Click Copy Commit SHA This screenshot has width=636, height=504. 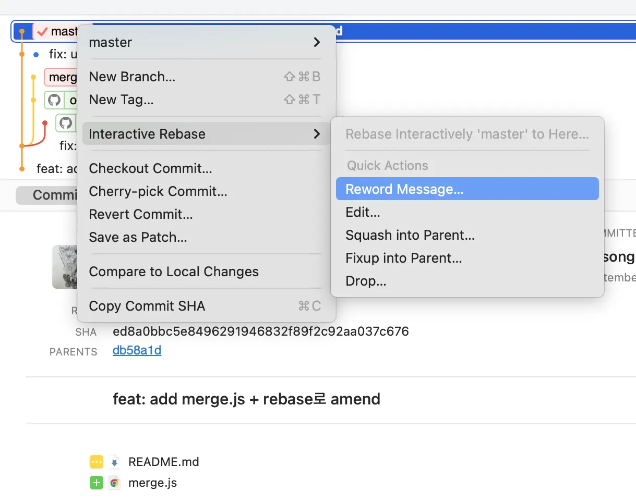tap(147, 306)
